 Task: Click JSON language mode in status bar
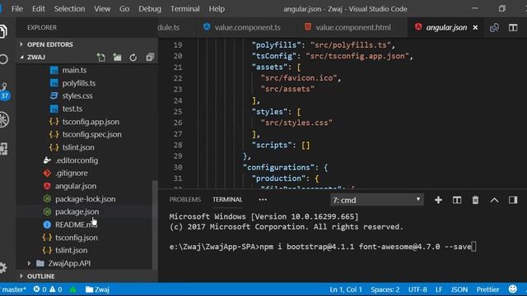pyautogui.click(x=459, y=289)
